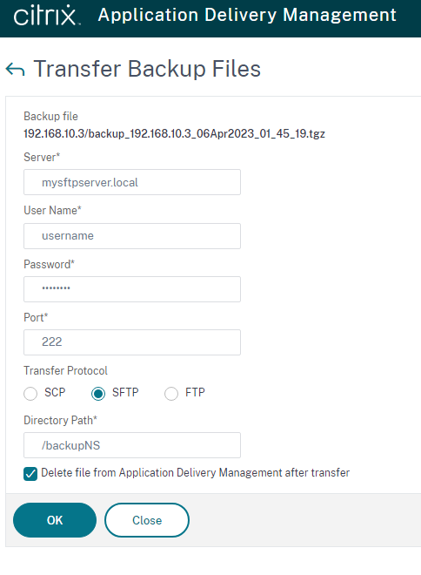Viewport: 421px width, 575px height.
Task: Click OK to start the backup transfer
Action: (55, 520)
